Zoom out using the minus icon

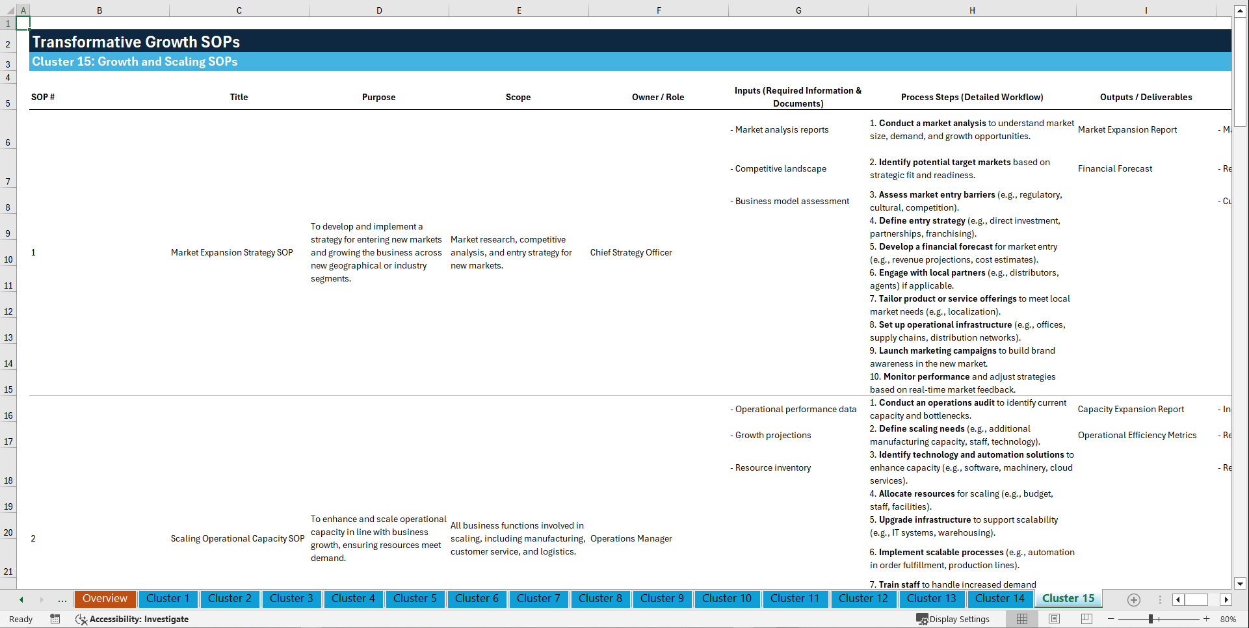(x=1111, y=619)
